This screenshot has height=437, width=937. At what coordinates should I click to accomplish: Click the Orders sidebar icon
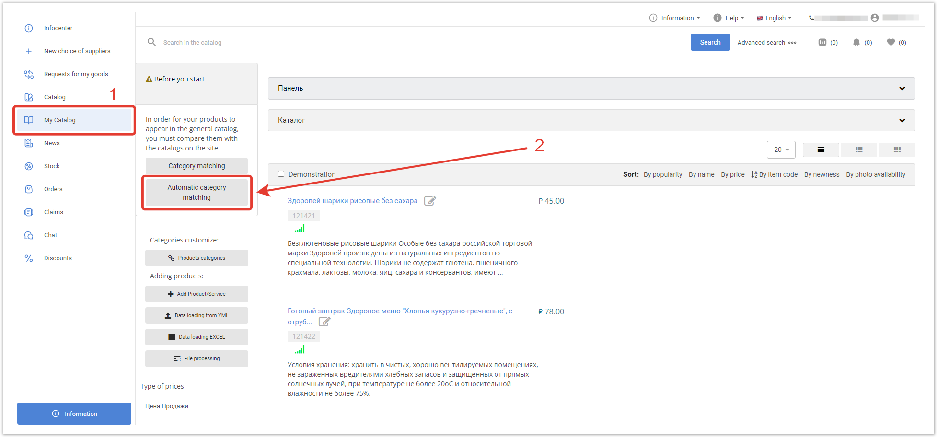pyautogui.click(x=29, y=189)
